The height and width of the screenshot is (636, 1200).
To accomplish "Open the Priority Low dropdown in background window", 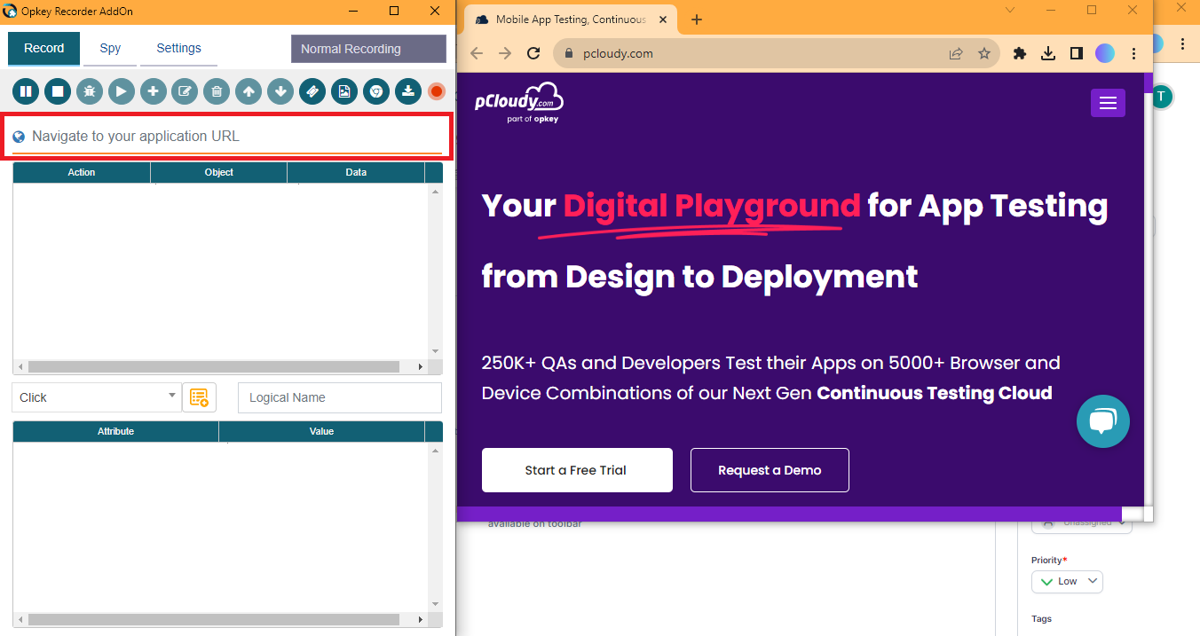I will (x=1067, y=582).
